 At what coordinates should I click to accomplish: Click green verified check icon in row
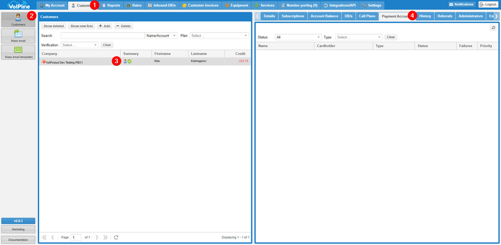129,61
